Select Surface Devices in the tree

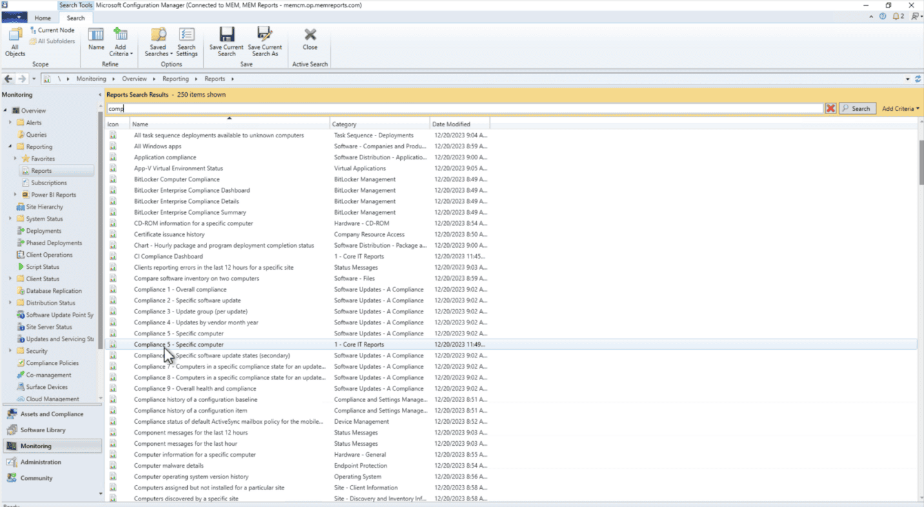click(x=46, y=387)
